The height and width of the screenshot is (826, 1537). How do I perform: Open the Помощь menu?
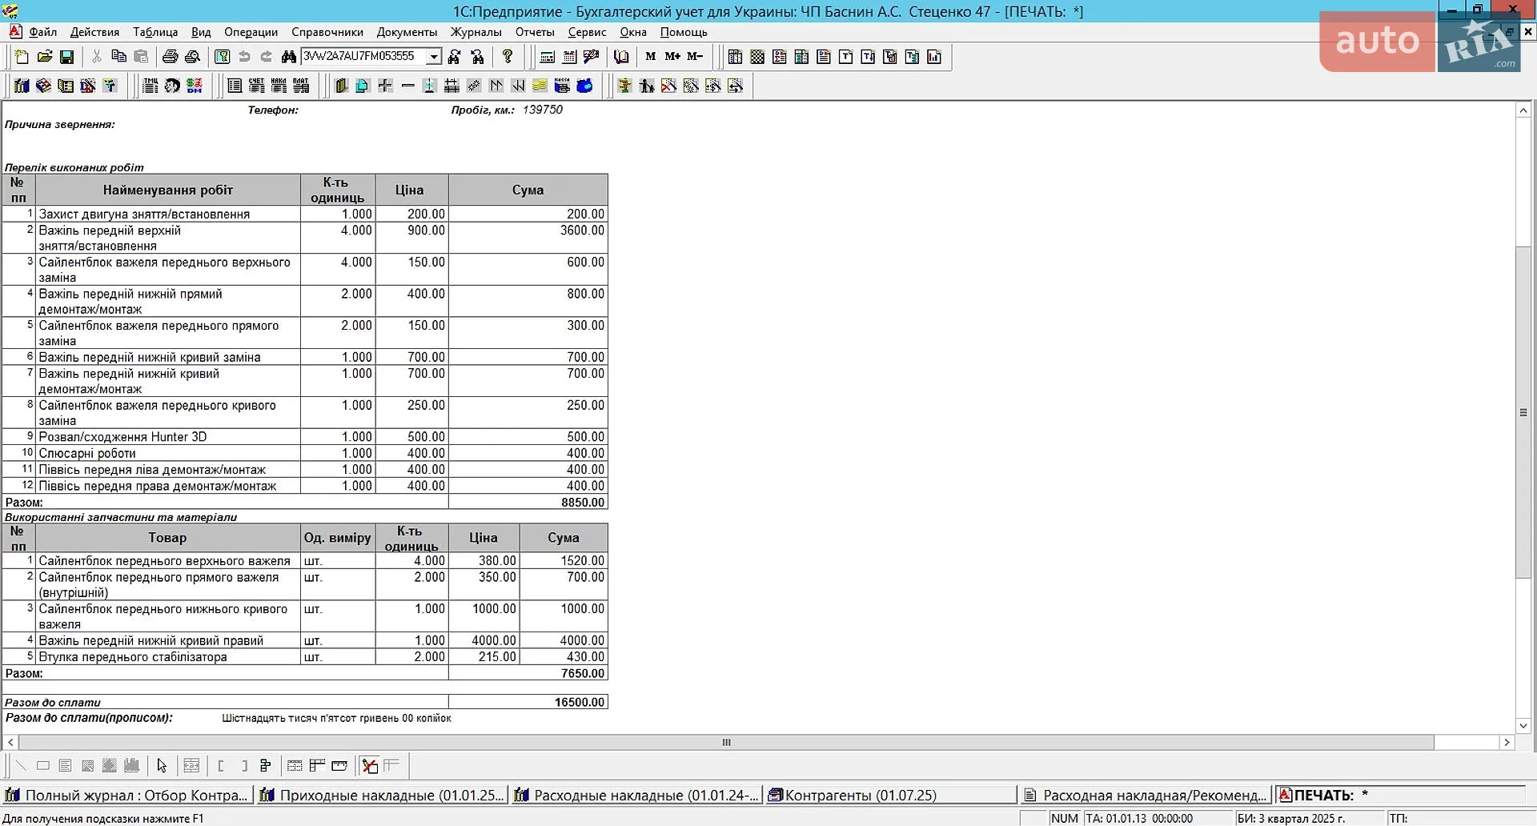684,32
